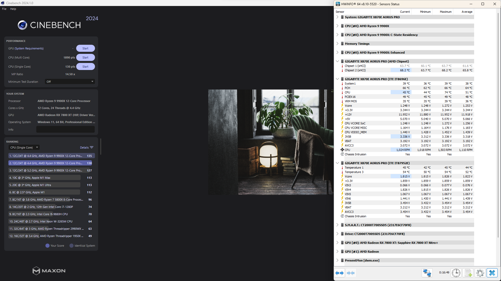Open HWiNFO sensor settings gear icon
Image resolution: width=501 pixels, height=281 pixels.
click(x=480, y=273)
